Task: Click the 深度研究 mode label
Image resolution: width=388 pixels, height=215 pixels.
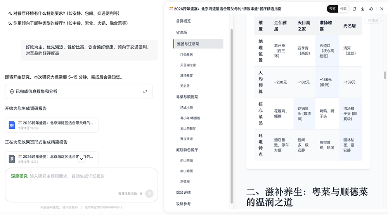Action: [x=19, y=176]
